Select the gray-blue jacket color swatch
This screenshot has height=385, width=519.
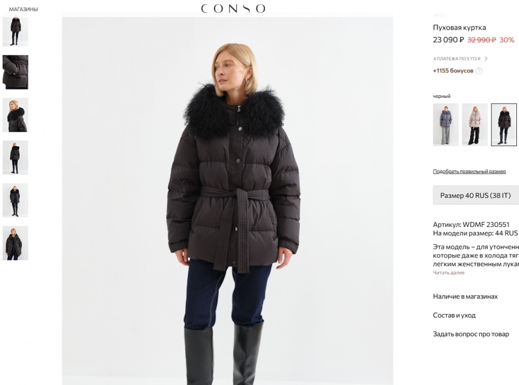(x=446, y=125)
